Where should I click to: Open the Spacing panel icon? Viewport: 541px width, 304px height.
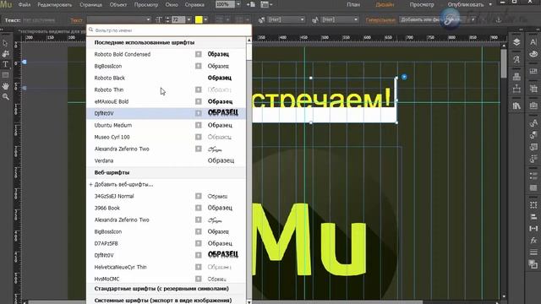click(x=533, y=229)
